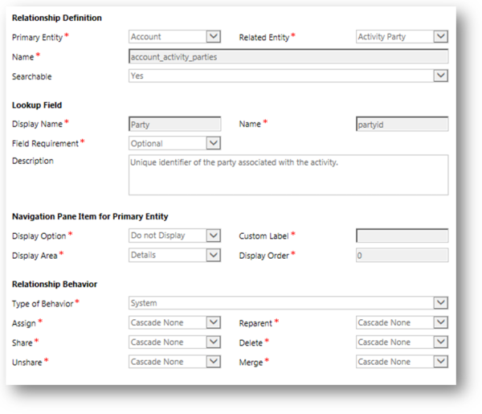
Task: Expand the Unshare cascade dropdown
Action: click(x=174, y=362)
